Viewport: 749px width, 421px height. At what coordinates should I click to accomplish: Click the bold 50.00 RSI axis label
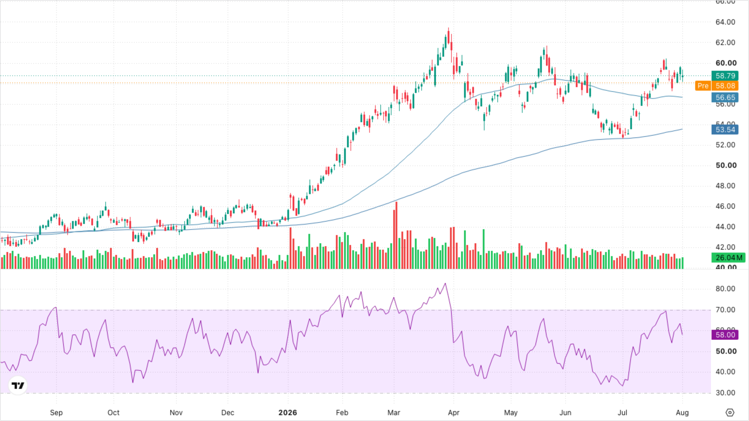point(726,351)
